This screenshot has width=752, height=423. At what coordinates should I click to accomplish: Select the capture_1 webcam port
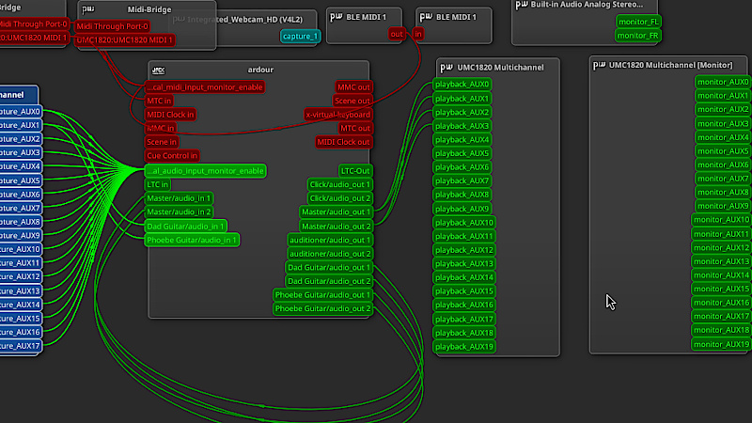[x=301, y=36]
